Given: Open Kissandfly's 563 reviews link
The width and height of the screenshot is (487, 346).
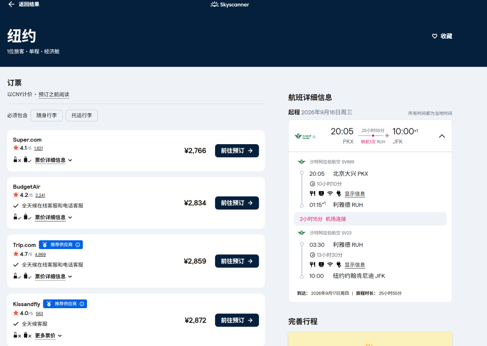Looking at the screenshot, I should (x=39, y=314).
